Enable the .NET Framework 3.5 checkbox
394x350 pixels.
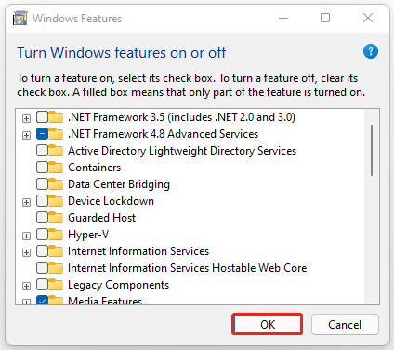pos(42,117)
